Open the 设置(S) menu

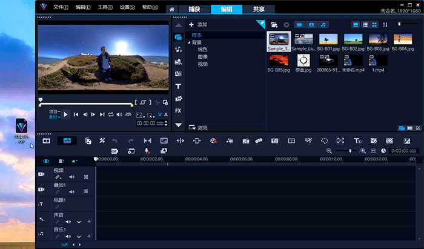point(127,7)
